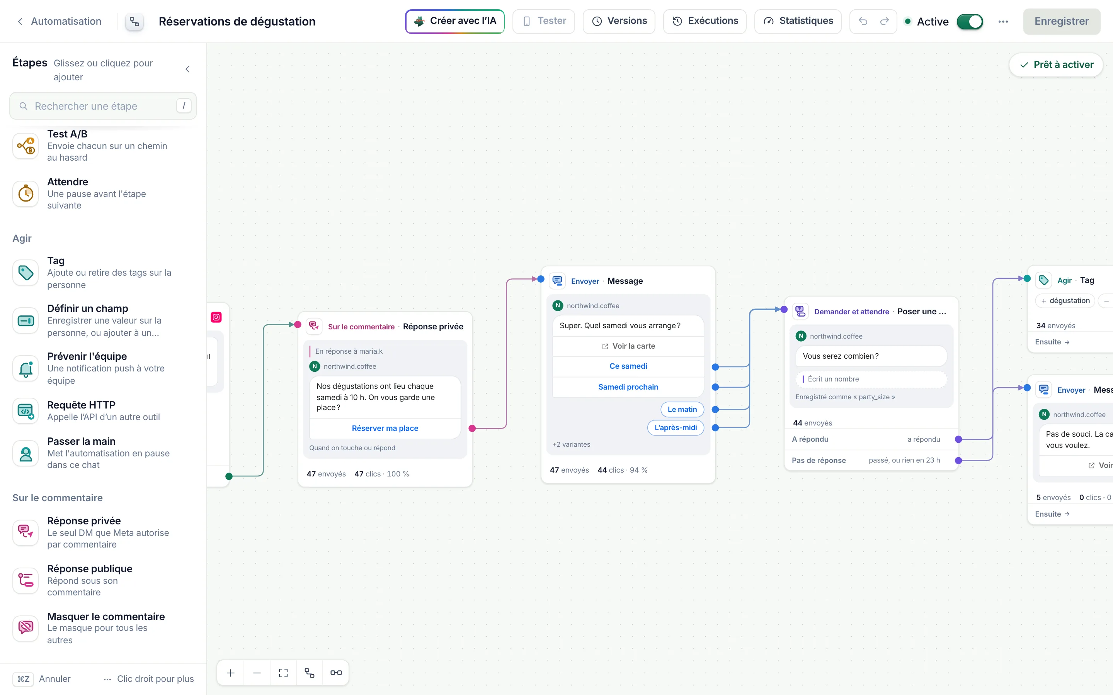Add the Prévenir l'équipe step
The height and width of the screenshot is (695, 1113).
pyautogui.click(x=103, y=368)
